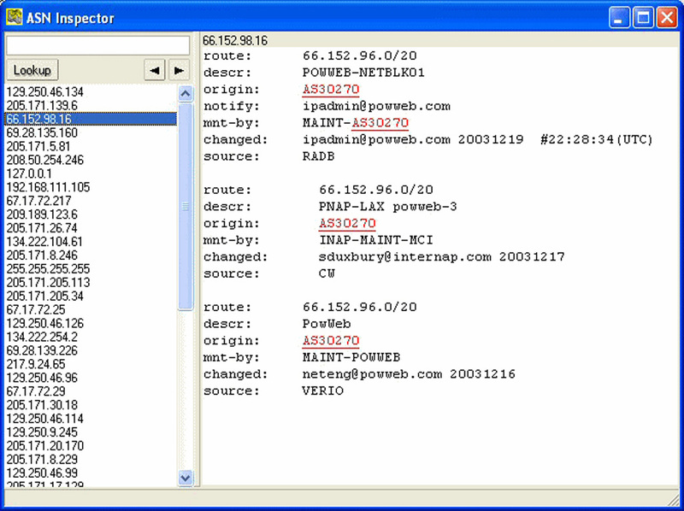Click the ASN Inspector title bar icon
This screenshot has height=511, width=684.
(x=15, y=17)
